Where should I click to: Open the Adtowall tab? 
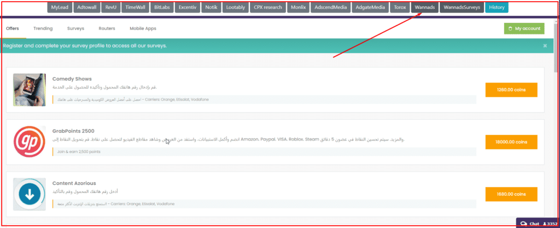(87, 7)
